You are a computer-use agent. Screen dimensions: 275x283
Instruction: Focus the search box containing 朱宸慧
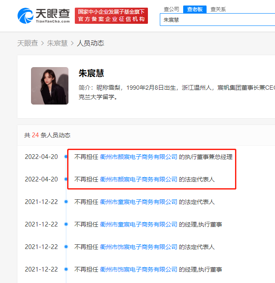217,20
